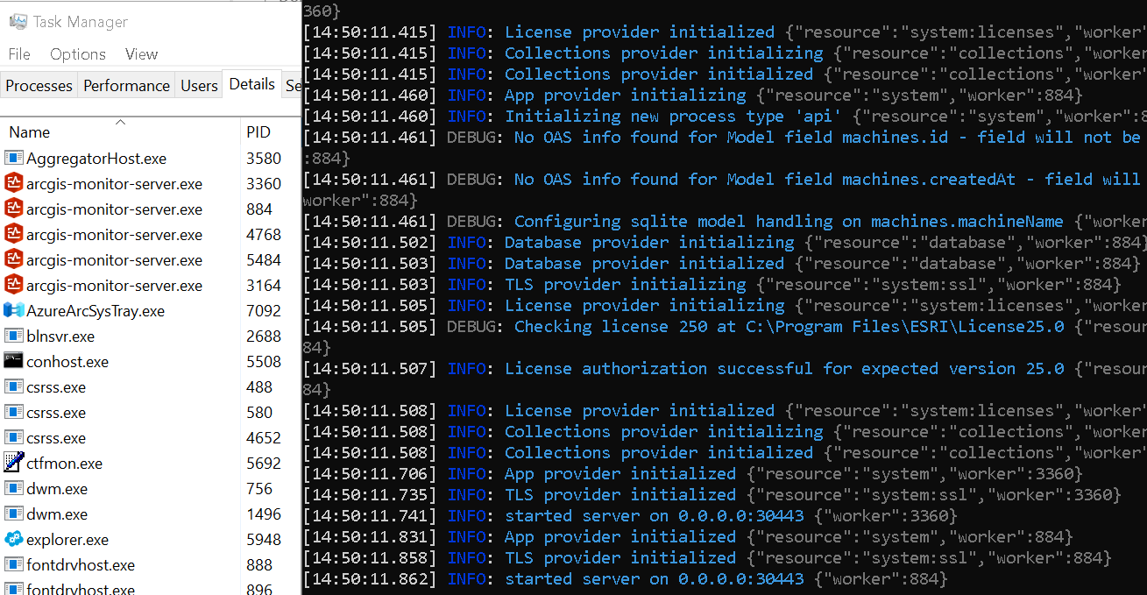Click the AggregatorHost.exe process icon

point(16,158)
